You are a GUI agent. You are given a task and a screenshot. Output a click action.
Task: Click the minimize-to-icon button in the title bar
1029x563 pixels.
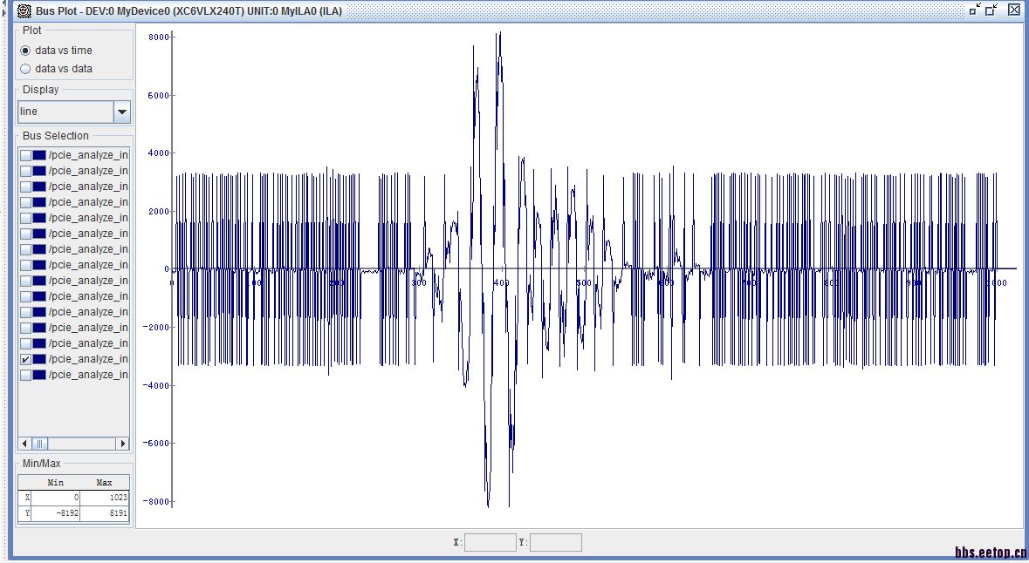975,10
